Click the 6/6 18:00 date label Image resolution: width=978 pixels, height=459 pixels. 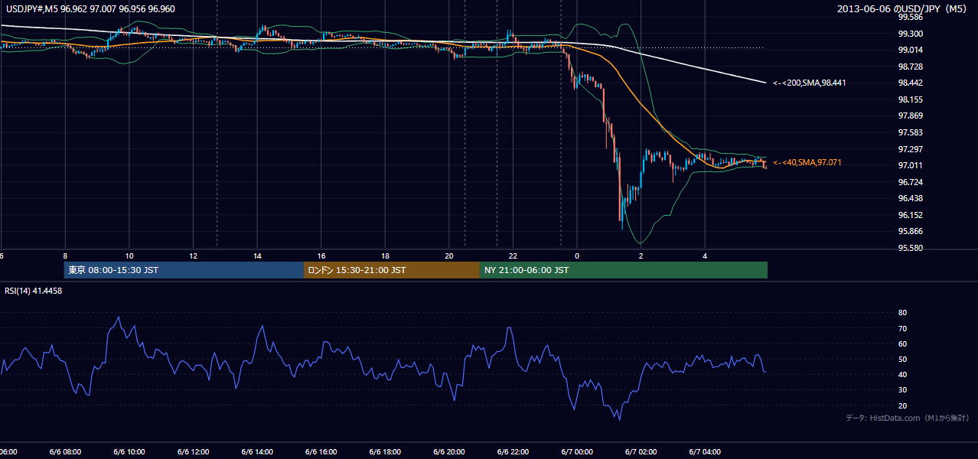[x=385, y=451]
